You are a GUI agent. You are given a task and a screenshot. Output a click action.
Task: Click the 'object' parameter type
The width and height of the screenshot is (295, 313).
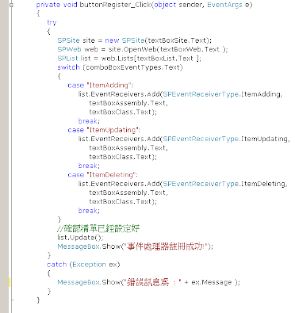click(165, 5)
